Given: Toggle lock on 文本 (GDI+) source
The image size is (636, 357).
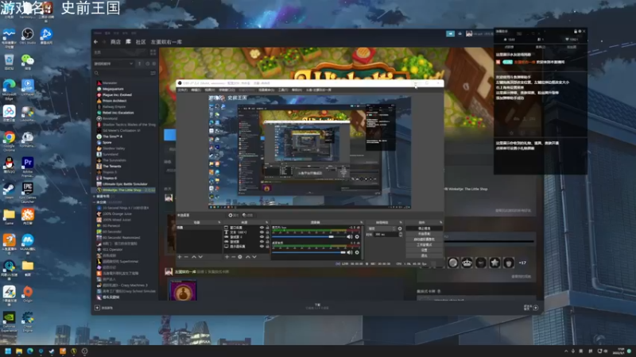Looking at the screenshot, I should click(x=267, y=232).
